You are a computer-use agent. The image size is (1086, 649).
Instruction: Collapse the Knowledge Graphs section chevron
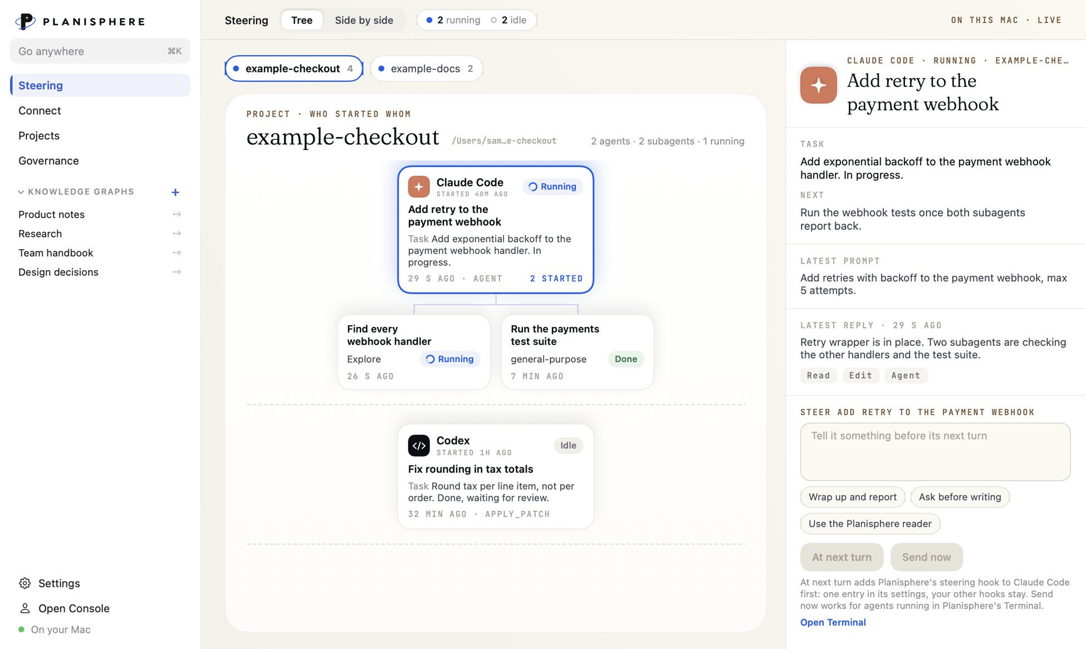(21, 192)
